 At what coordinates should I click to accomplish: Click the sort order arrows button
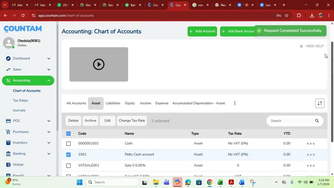point(320,103)
